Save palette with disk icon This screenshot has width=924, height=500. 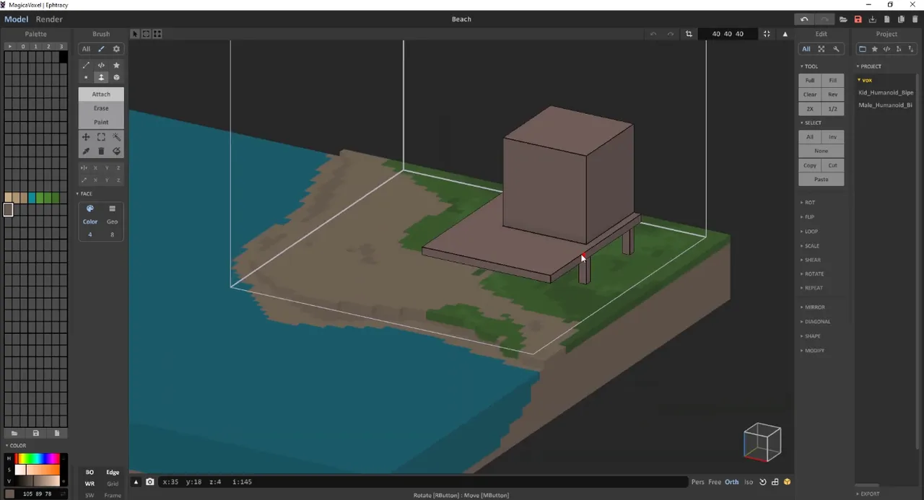coord(35,433)
